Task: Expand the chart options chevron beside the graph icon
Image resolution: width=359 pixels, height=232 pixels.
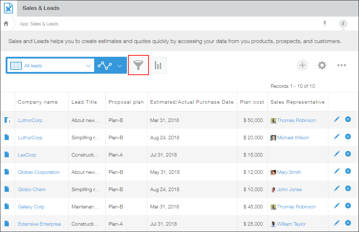Action: pyautogui.click(x=120, y=65)
